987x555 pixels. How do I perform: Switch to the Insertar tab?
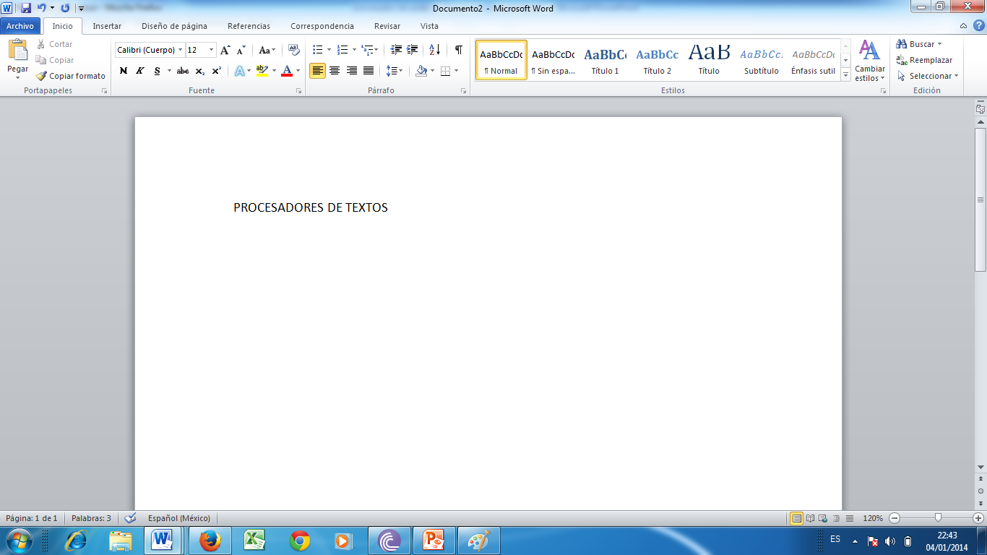[107, 26]
